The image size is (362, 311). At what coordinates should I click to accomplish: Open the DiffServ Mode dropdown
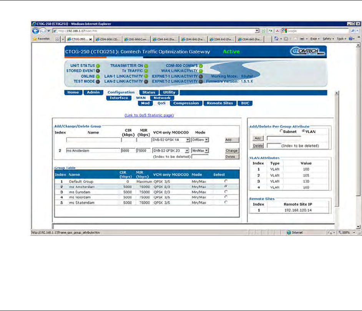[200, 140]
